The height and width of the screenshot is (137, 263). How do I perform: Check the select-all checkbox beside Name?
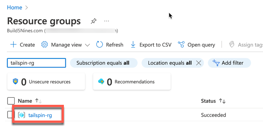point(11,101)
